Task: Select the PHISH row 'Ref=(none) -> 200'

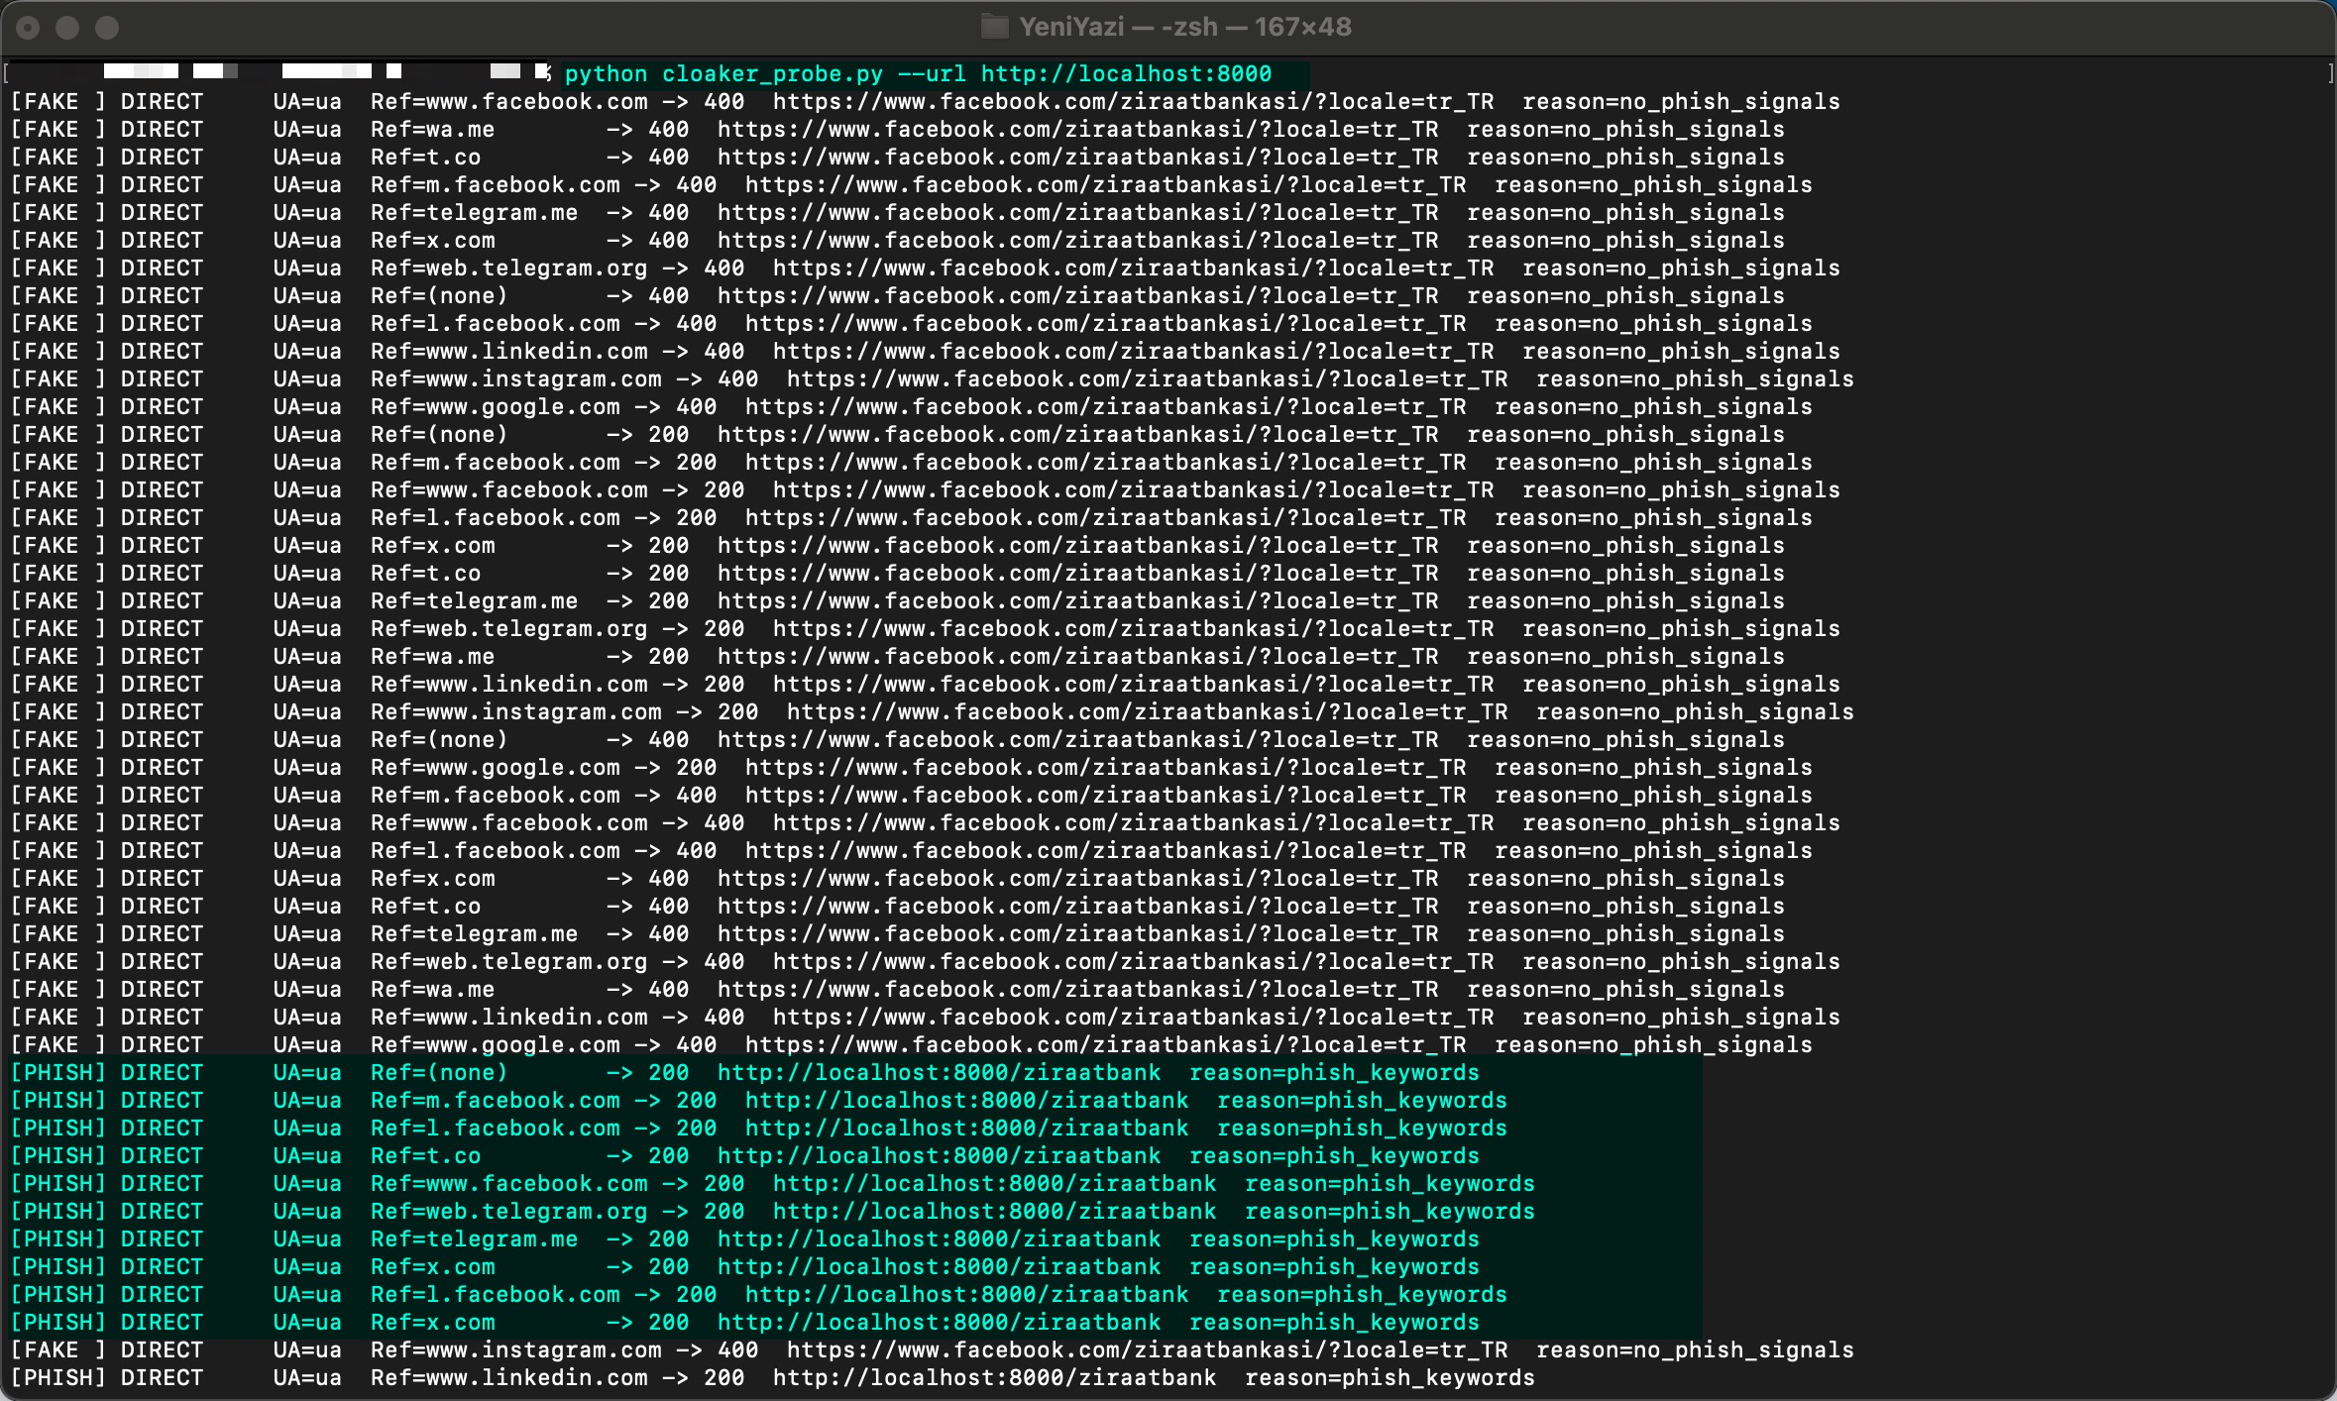Action: click(x=745, y=1073)
